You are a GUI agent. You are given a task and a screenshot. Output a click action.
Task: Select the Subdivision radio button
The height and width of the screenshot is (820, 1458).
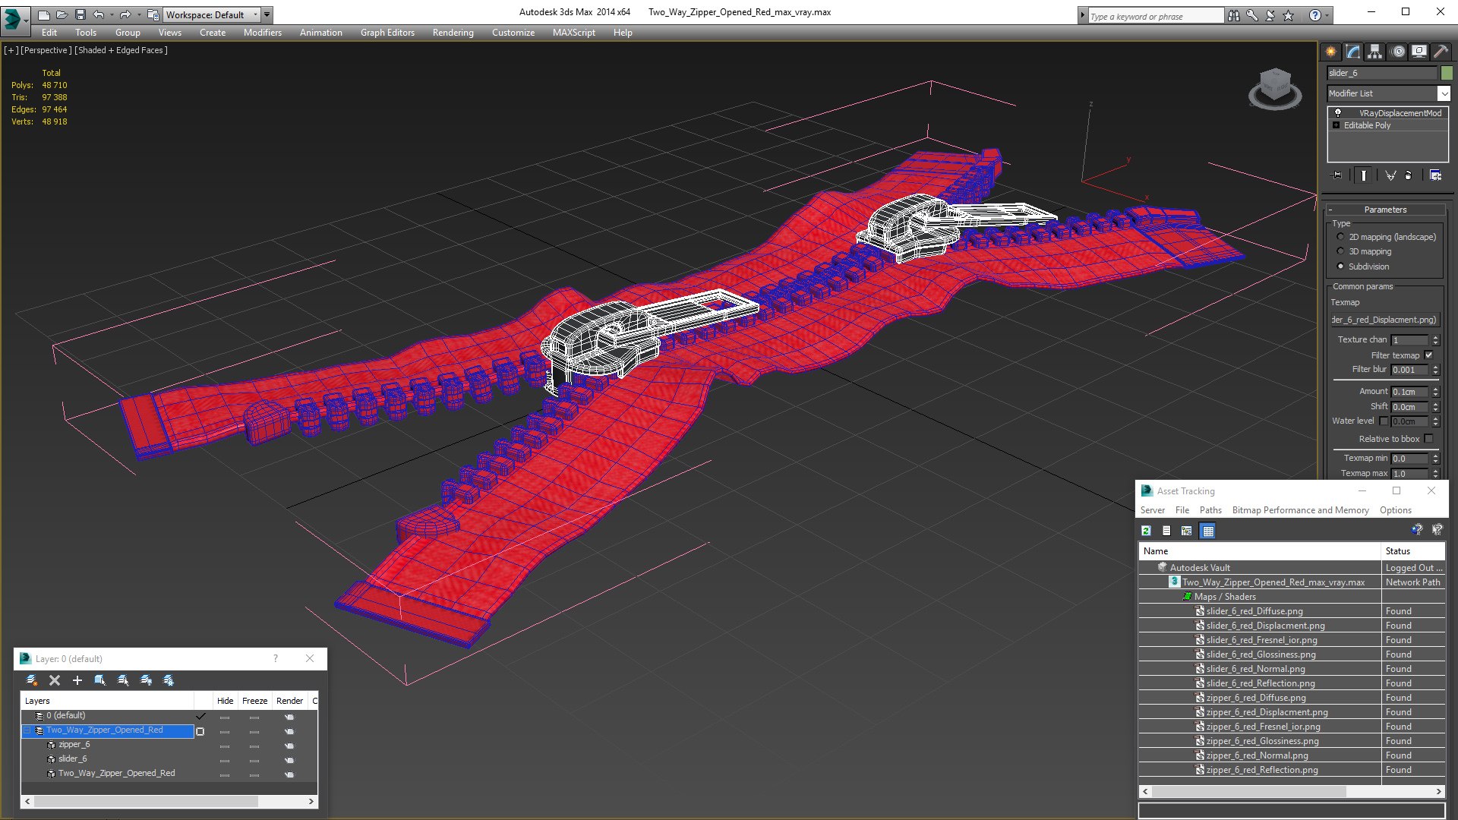tap(1340, 266)
